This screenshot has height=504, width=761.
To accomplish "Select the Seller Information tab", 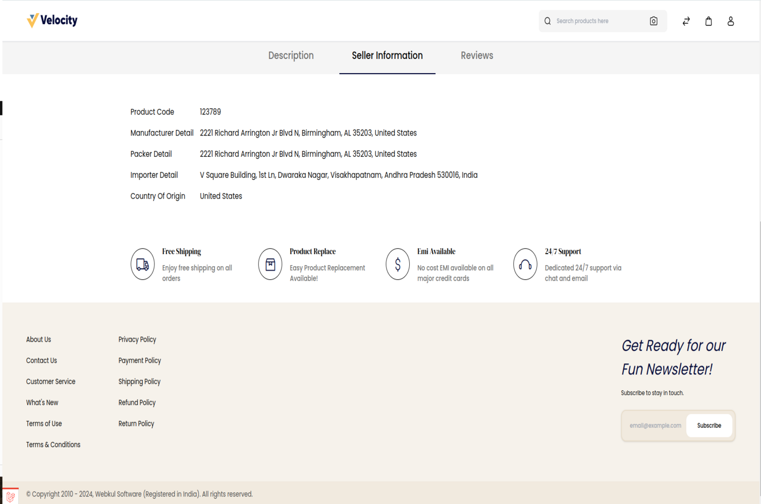I will coord(387,56).
